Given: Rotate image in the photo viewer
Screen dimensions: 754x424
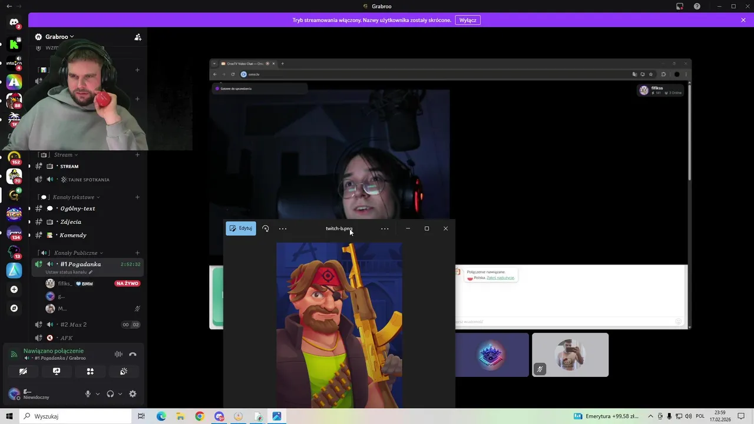Looking at the screenshot, I should coord(266,228).
